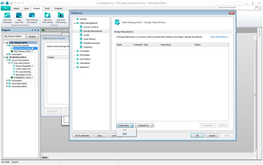
Task: Choose SVN from Create New menu
Action: 125,134
